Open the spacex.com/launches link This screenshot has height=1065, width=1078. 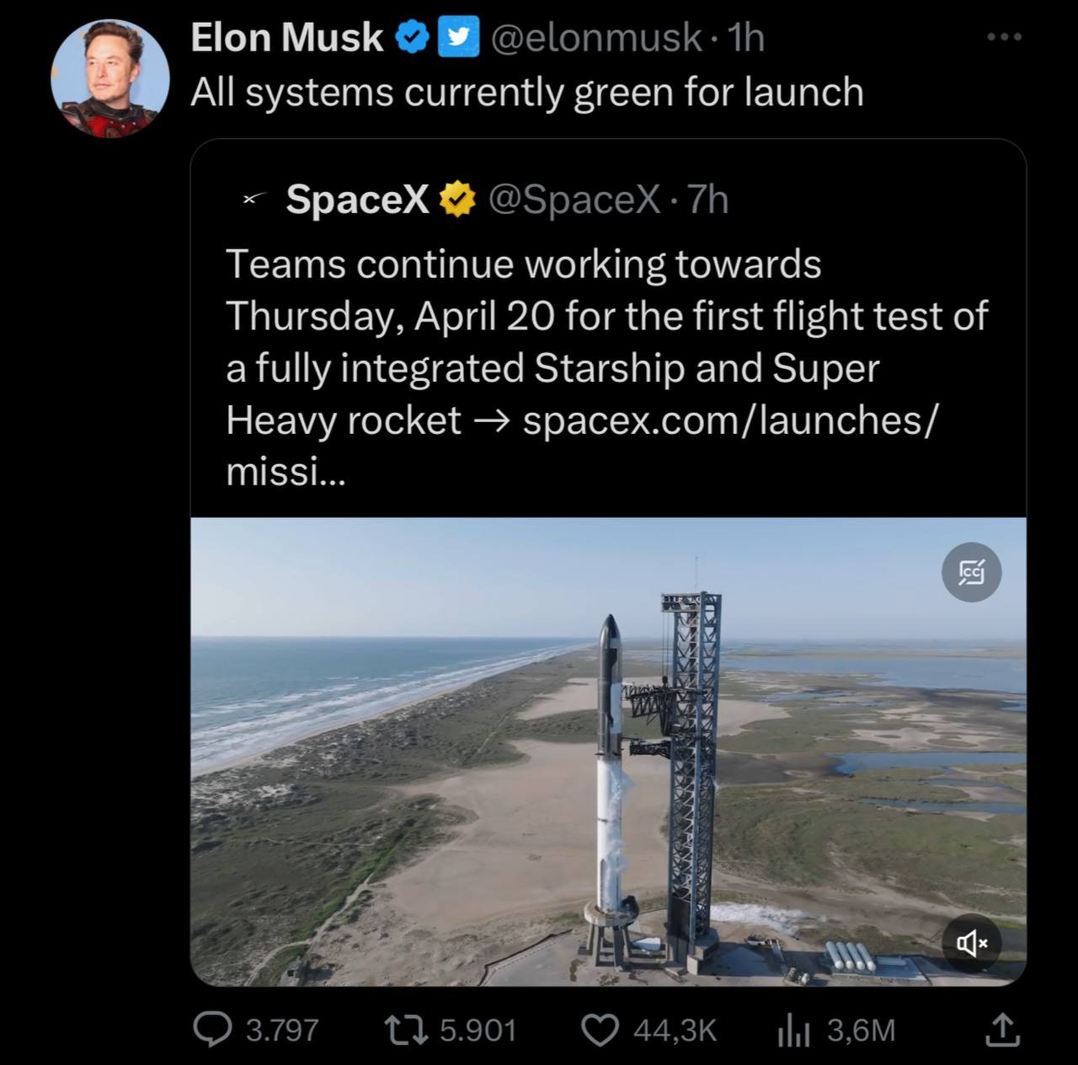point(728,420)
